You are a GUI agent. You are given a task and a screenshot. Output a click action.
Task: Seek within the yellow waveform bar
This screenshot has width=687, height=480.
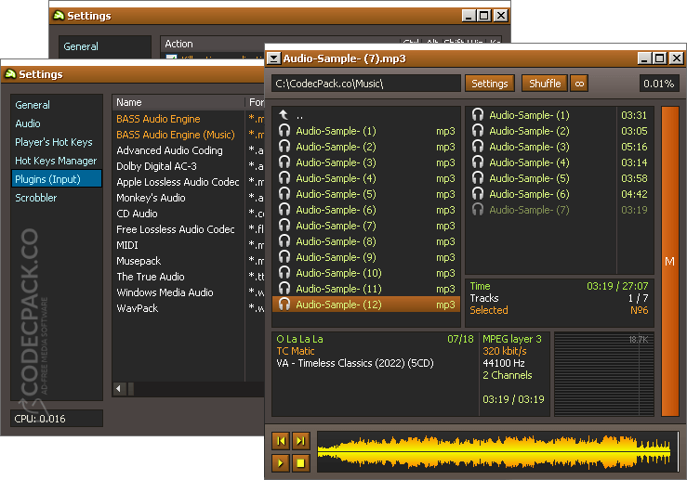pyautogui.click(x=494, y=451)
